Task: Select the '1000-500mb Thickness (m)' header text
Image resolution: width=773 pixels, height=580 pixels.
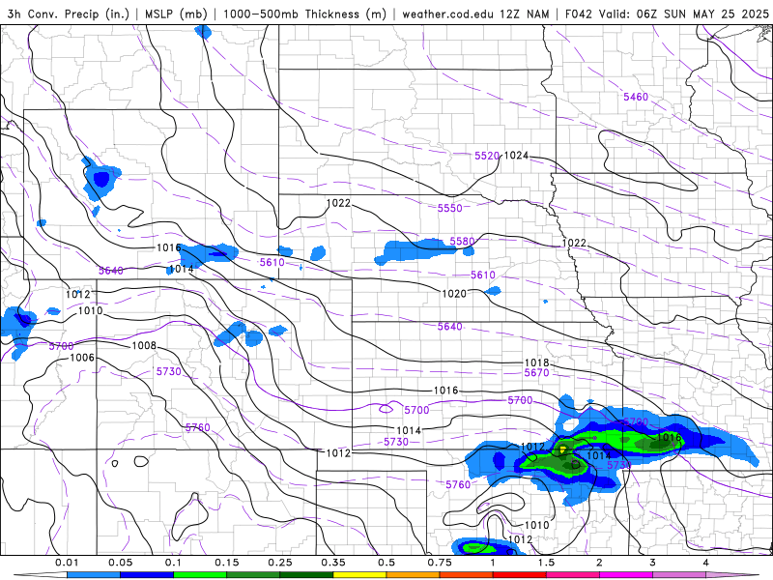Action: tap(304, 14)
